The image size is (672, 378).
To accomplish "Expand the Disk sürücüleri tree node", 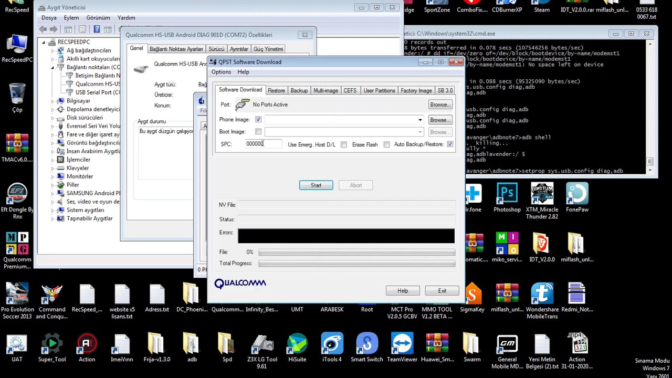I will click(x=52, y=118).
